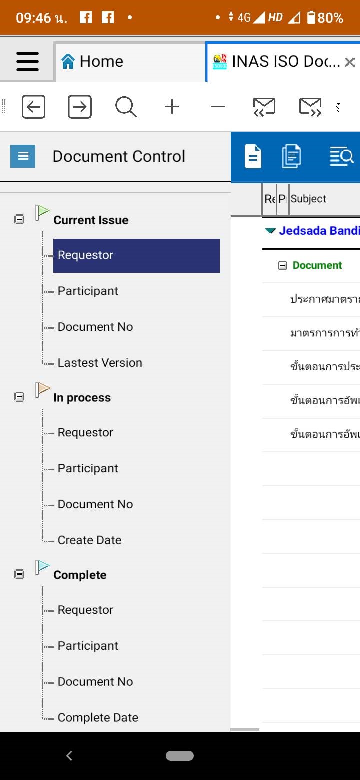Open the hamburger main menu
The height and width of the screenshot is (780, 360).
click(27, 61)
